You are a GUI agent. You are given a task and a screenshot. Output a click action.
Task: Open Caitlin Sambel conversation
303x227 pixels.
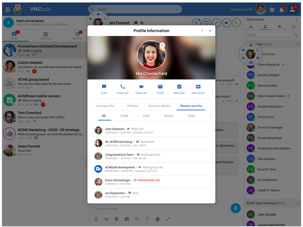click(x=45, y=67)
